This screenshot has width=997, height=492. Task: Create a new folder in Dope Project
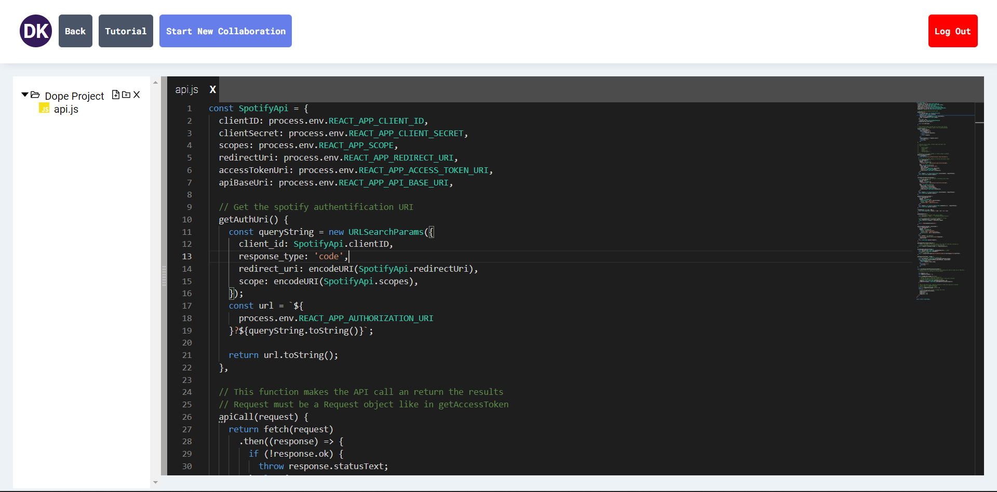pyautogui.click(x=126, y=95)
